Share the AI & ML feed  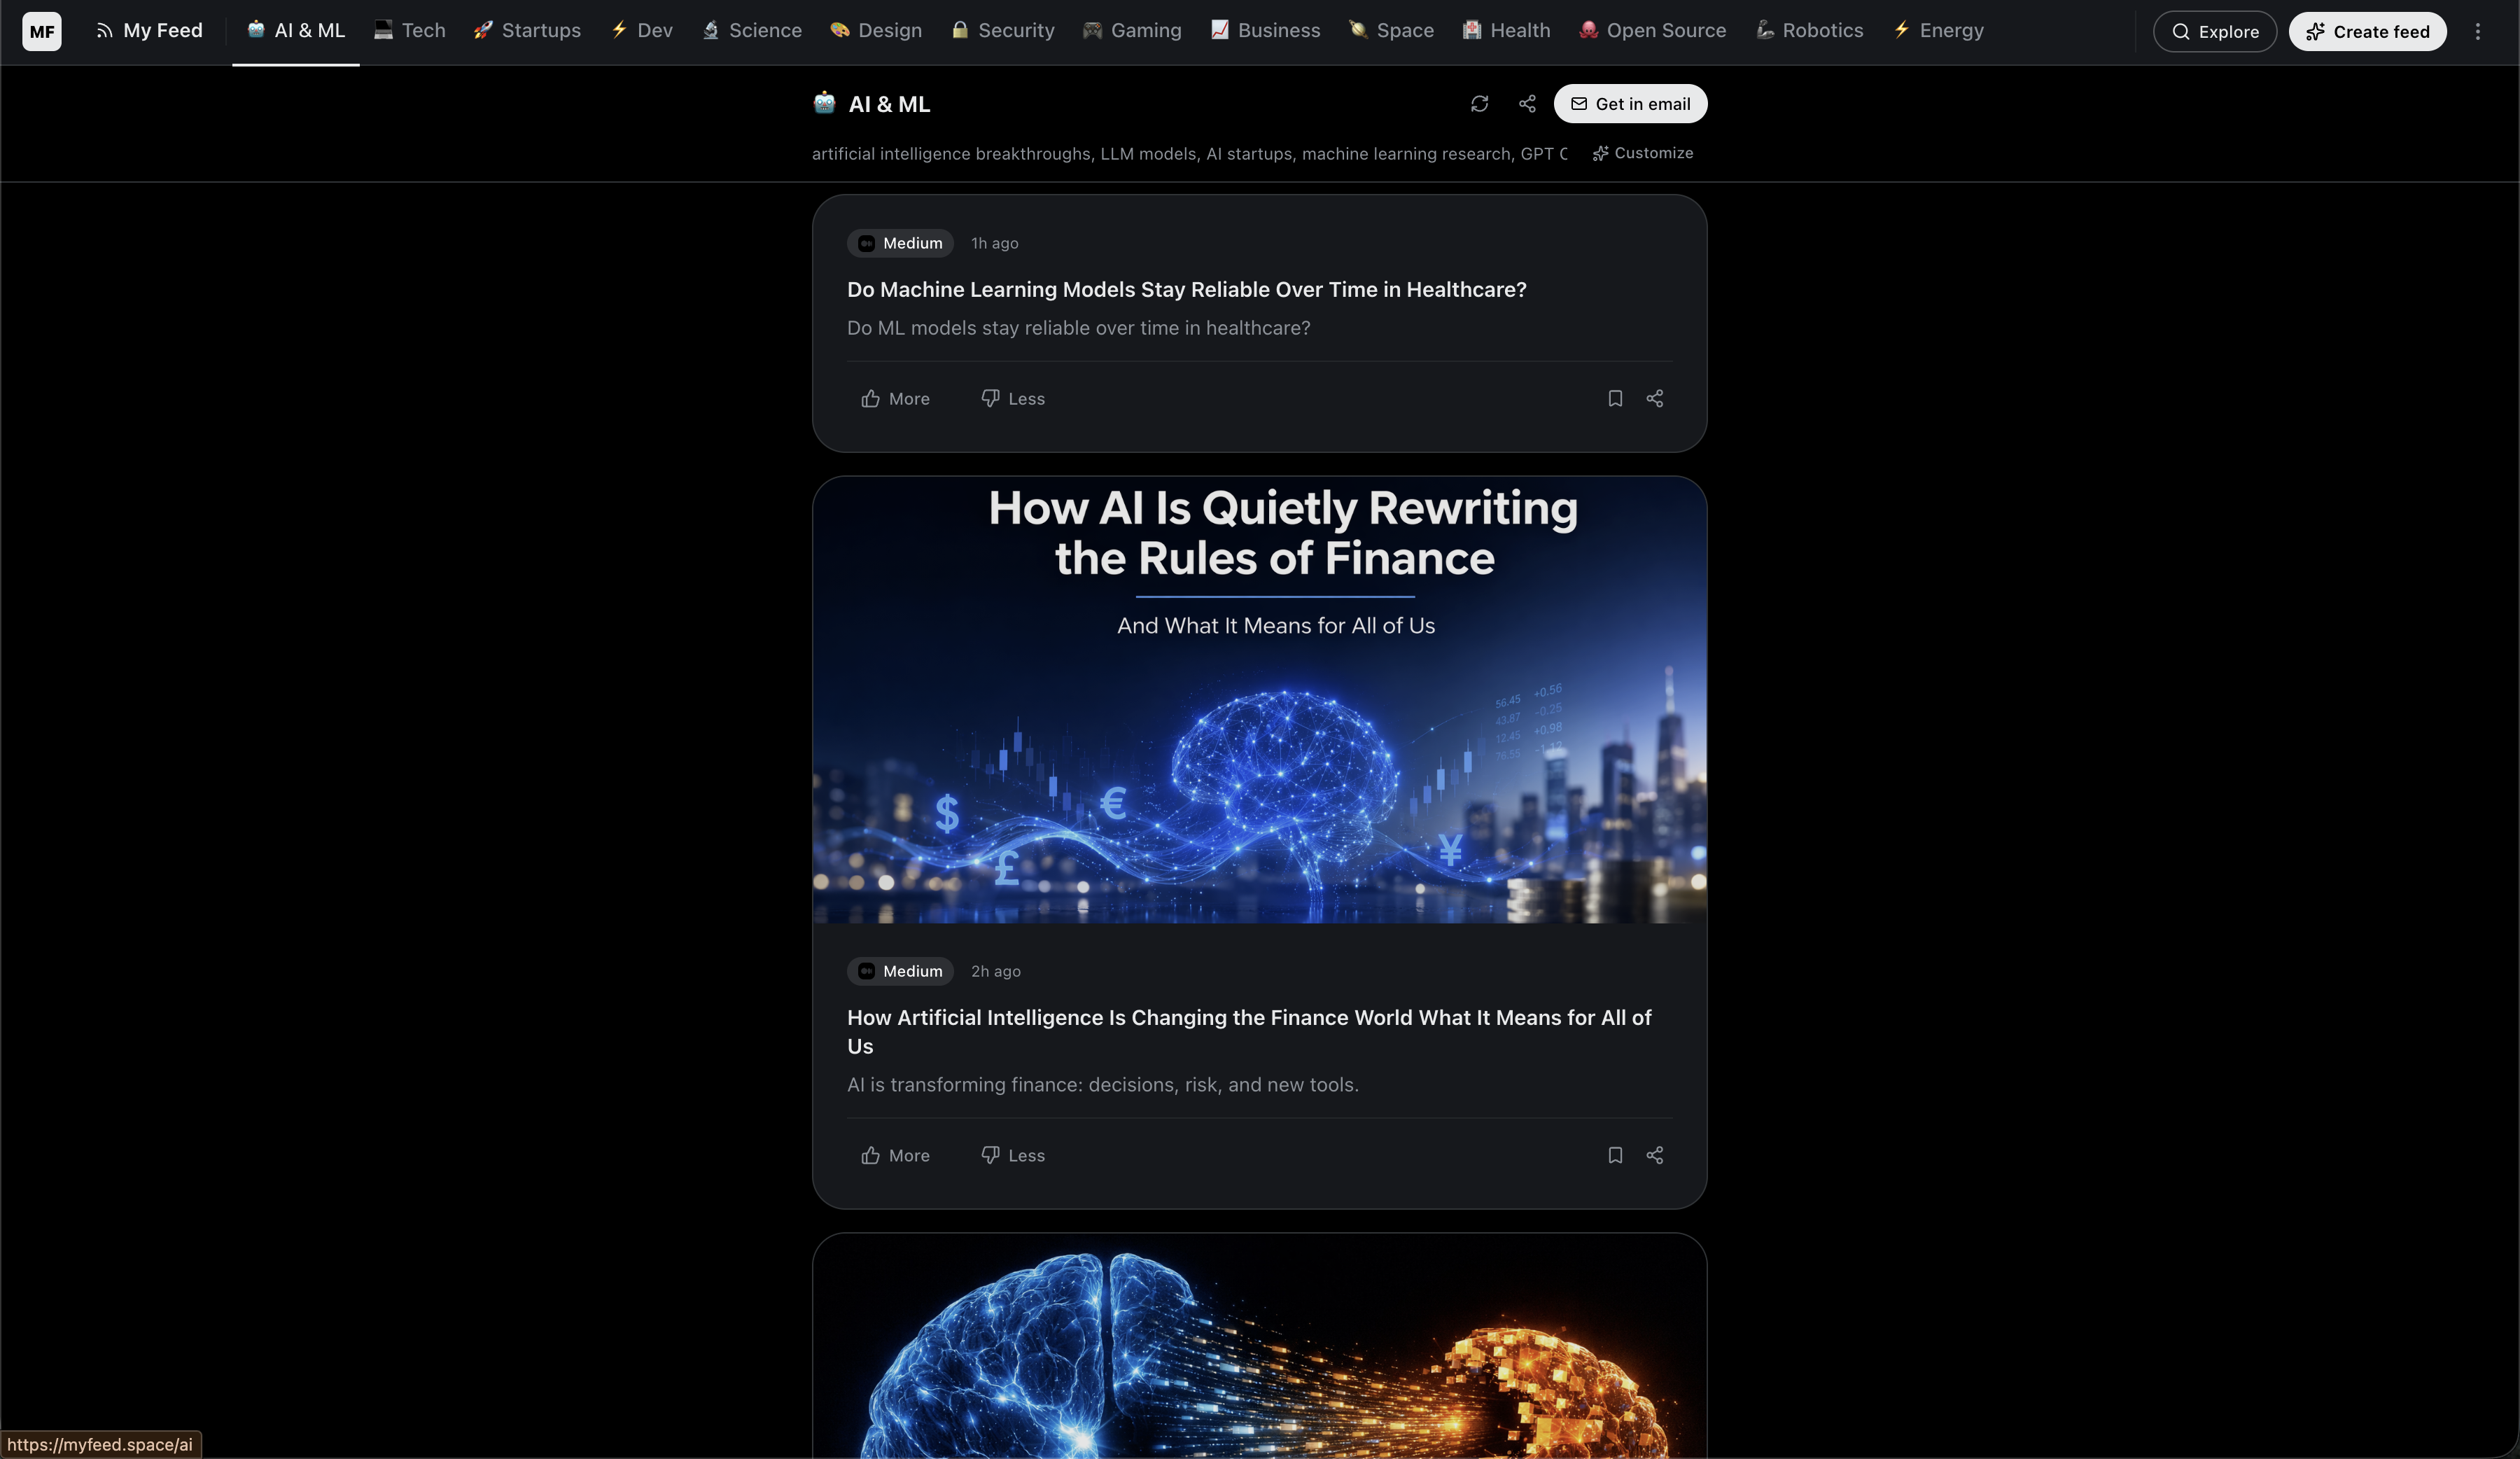click(1526, 103)
